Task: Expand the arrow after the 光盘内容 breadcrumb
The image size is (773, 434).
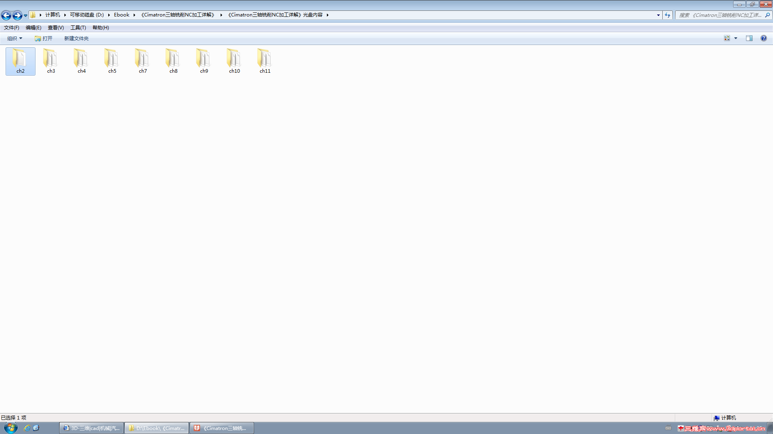Action: coord(328,15)
